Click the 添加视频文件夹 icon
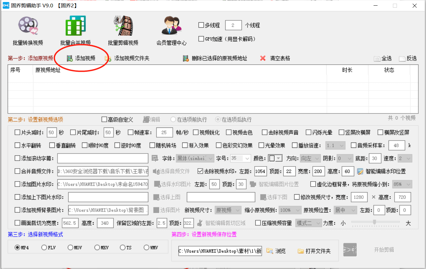The image size is (426, 269). [x=108, y=59]
